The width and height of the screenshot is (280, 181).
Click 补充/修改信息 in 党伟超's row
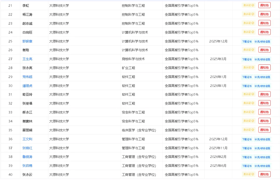pyautogui.click(x=262, y=77)
